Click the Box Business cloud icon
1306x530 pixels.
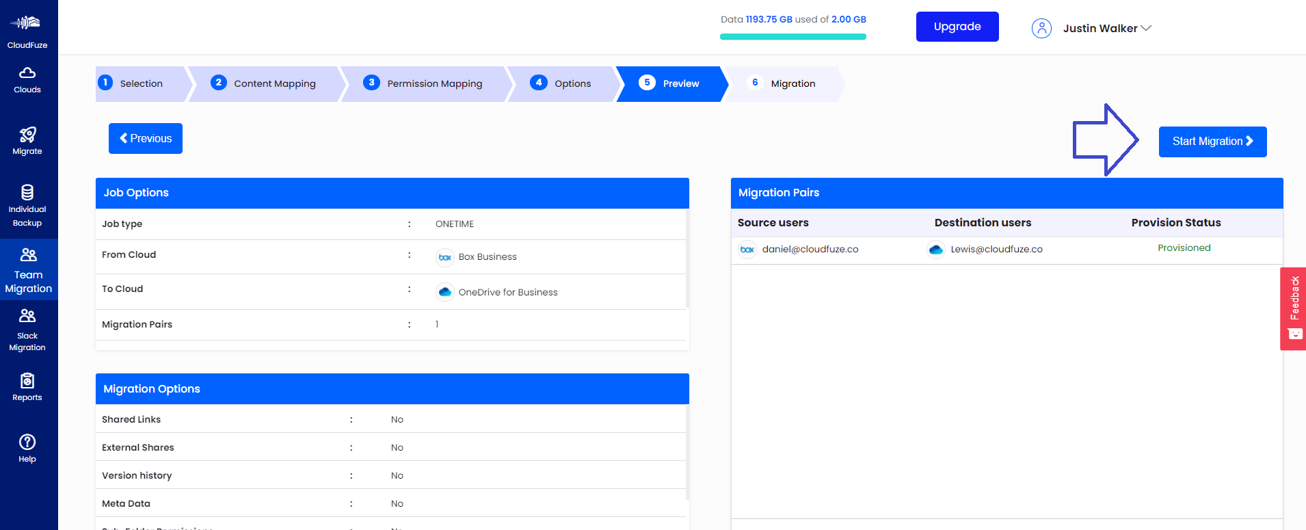(445, 257)
